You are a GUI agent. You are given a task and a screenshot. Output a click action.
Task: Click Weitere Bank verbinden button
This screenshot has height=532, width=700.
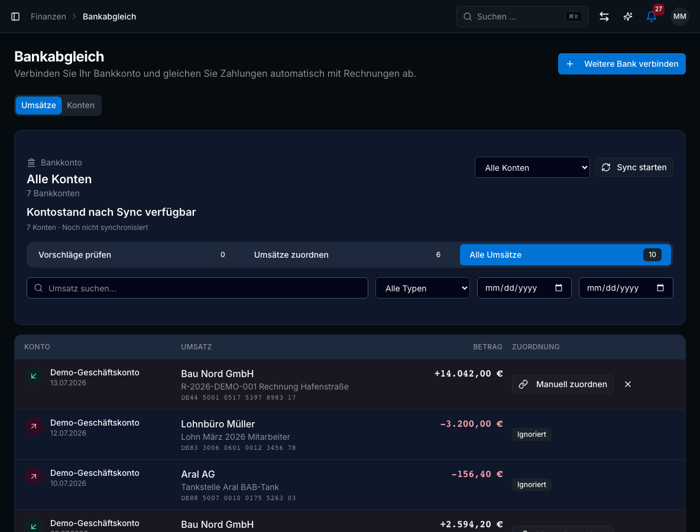point(621,64)
